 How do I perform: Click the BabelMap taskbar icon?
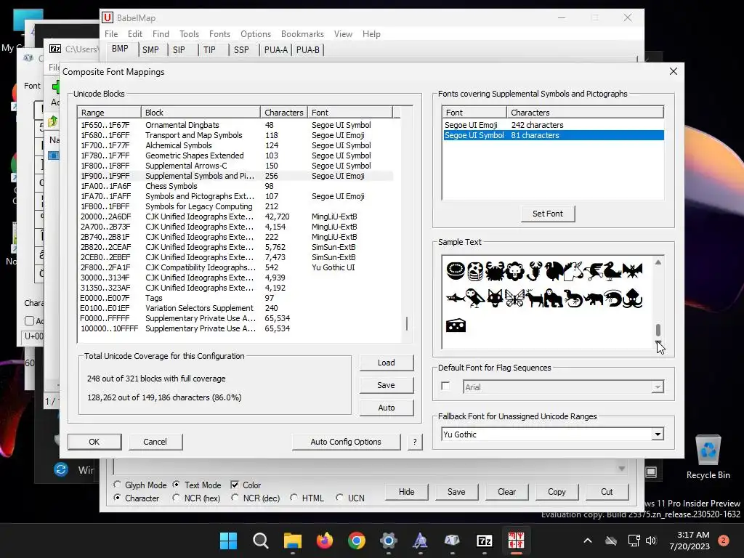tap(517, 541)
